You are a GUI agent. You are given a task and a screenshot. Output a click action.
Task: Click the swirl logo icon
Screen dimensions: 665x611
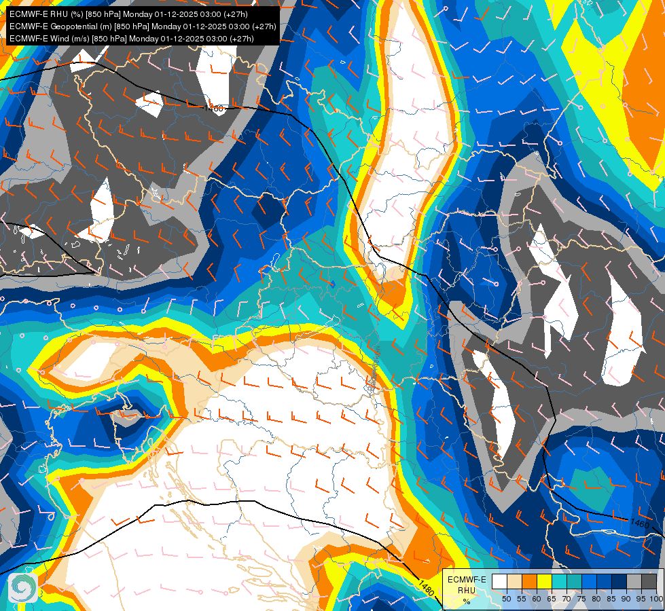(x=23, y=587)
